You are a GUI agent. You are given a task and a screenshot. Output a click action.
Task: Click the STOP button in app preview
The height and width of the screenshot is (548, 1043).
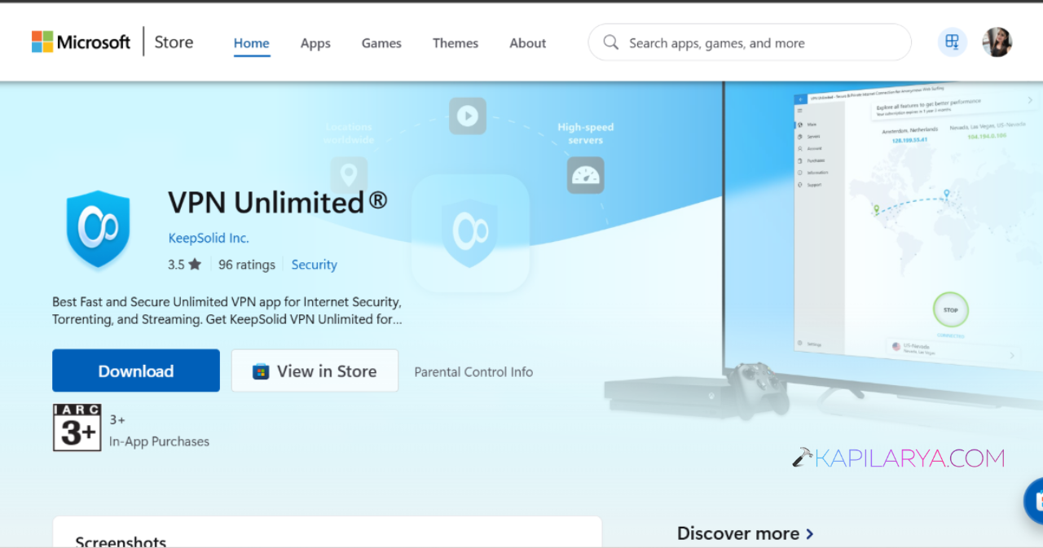[x=950, y=310]
